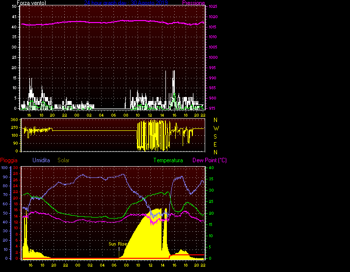This screenshot has height=272, width=350.
Task: Click pressure axis value 1000
Action: tap(213, 57)
